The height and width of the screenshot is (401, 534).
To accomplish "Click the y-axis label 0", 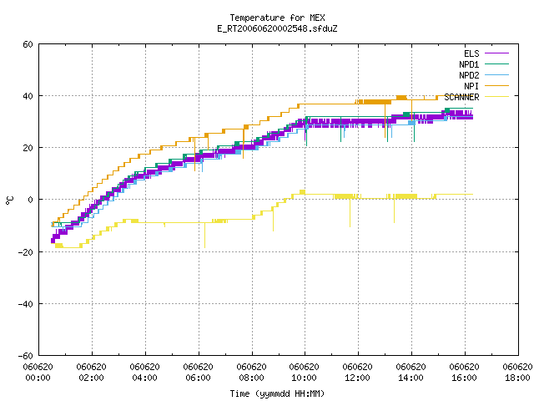I will [31, 200].
